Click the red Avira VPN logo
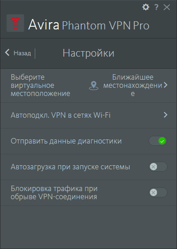This screenshot has height=249, width=177. [x=15, y=23]
